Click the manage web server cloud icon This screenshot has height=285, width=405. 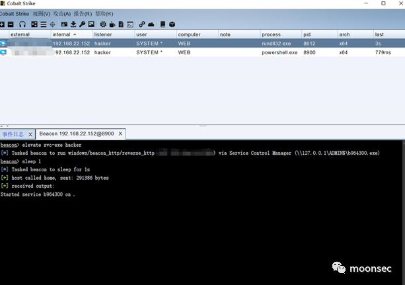[x=151, y=24]
